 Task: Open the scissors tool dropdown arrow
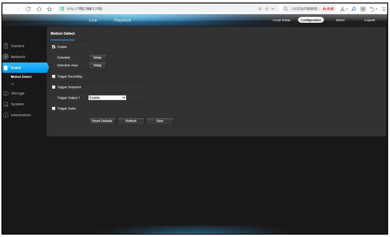click(347, 9)
